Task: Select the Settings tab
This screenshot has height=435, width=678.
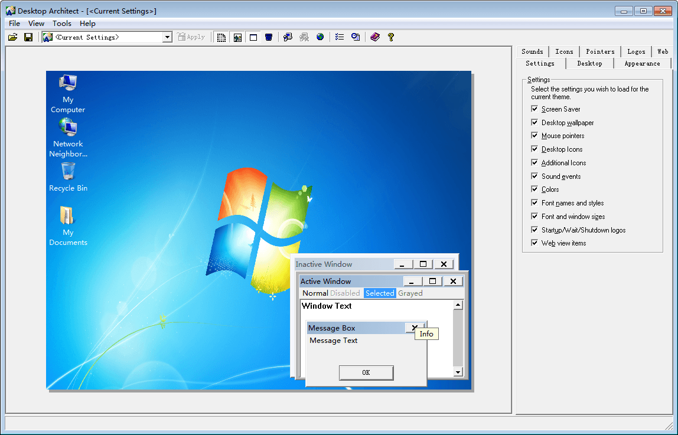Action: (x=540, y=64)
